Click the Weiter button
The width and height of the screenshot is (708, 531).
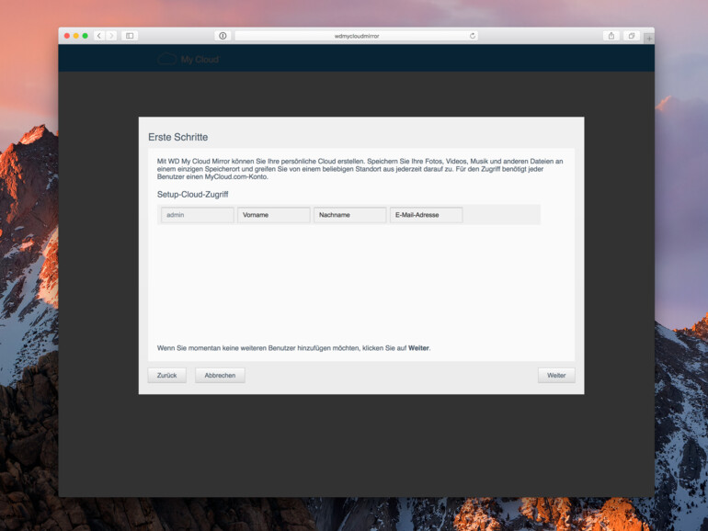(x=556, y=376)
